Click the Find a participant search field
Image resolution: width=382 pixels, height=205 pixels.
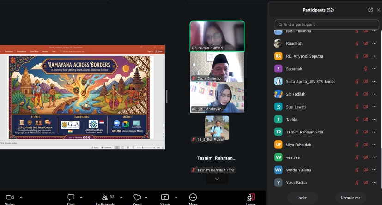pos(327,24)
